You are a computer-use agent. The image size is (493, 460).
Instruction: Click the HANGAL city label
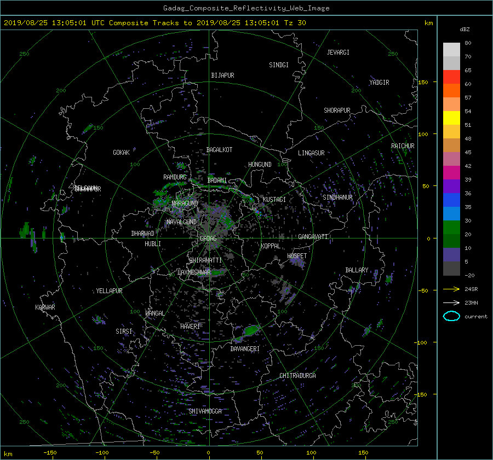155,313
